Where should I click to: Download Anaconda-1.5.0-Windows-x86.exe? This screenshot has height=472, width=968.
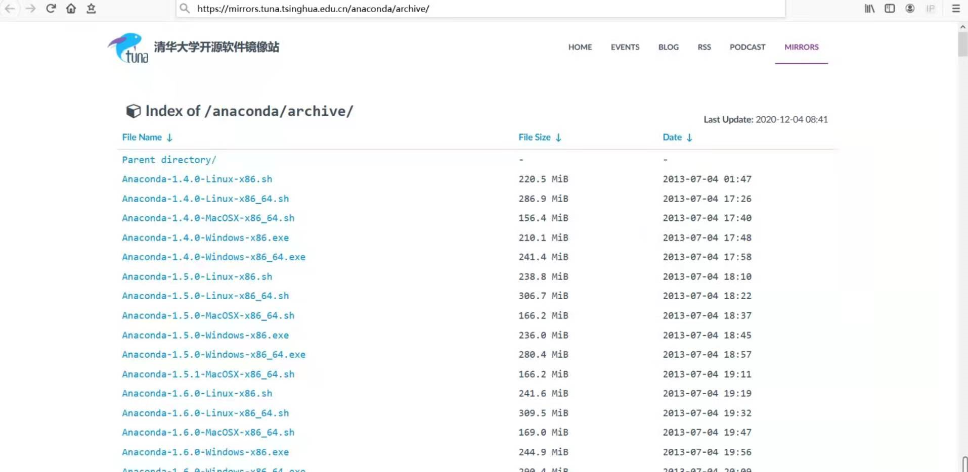pyautogui.click(x=205, y=335)
